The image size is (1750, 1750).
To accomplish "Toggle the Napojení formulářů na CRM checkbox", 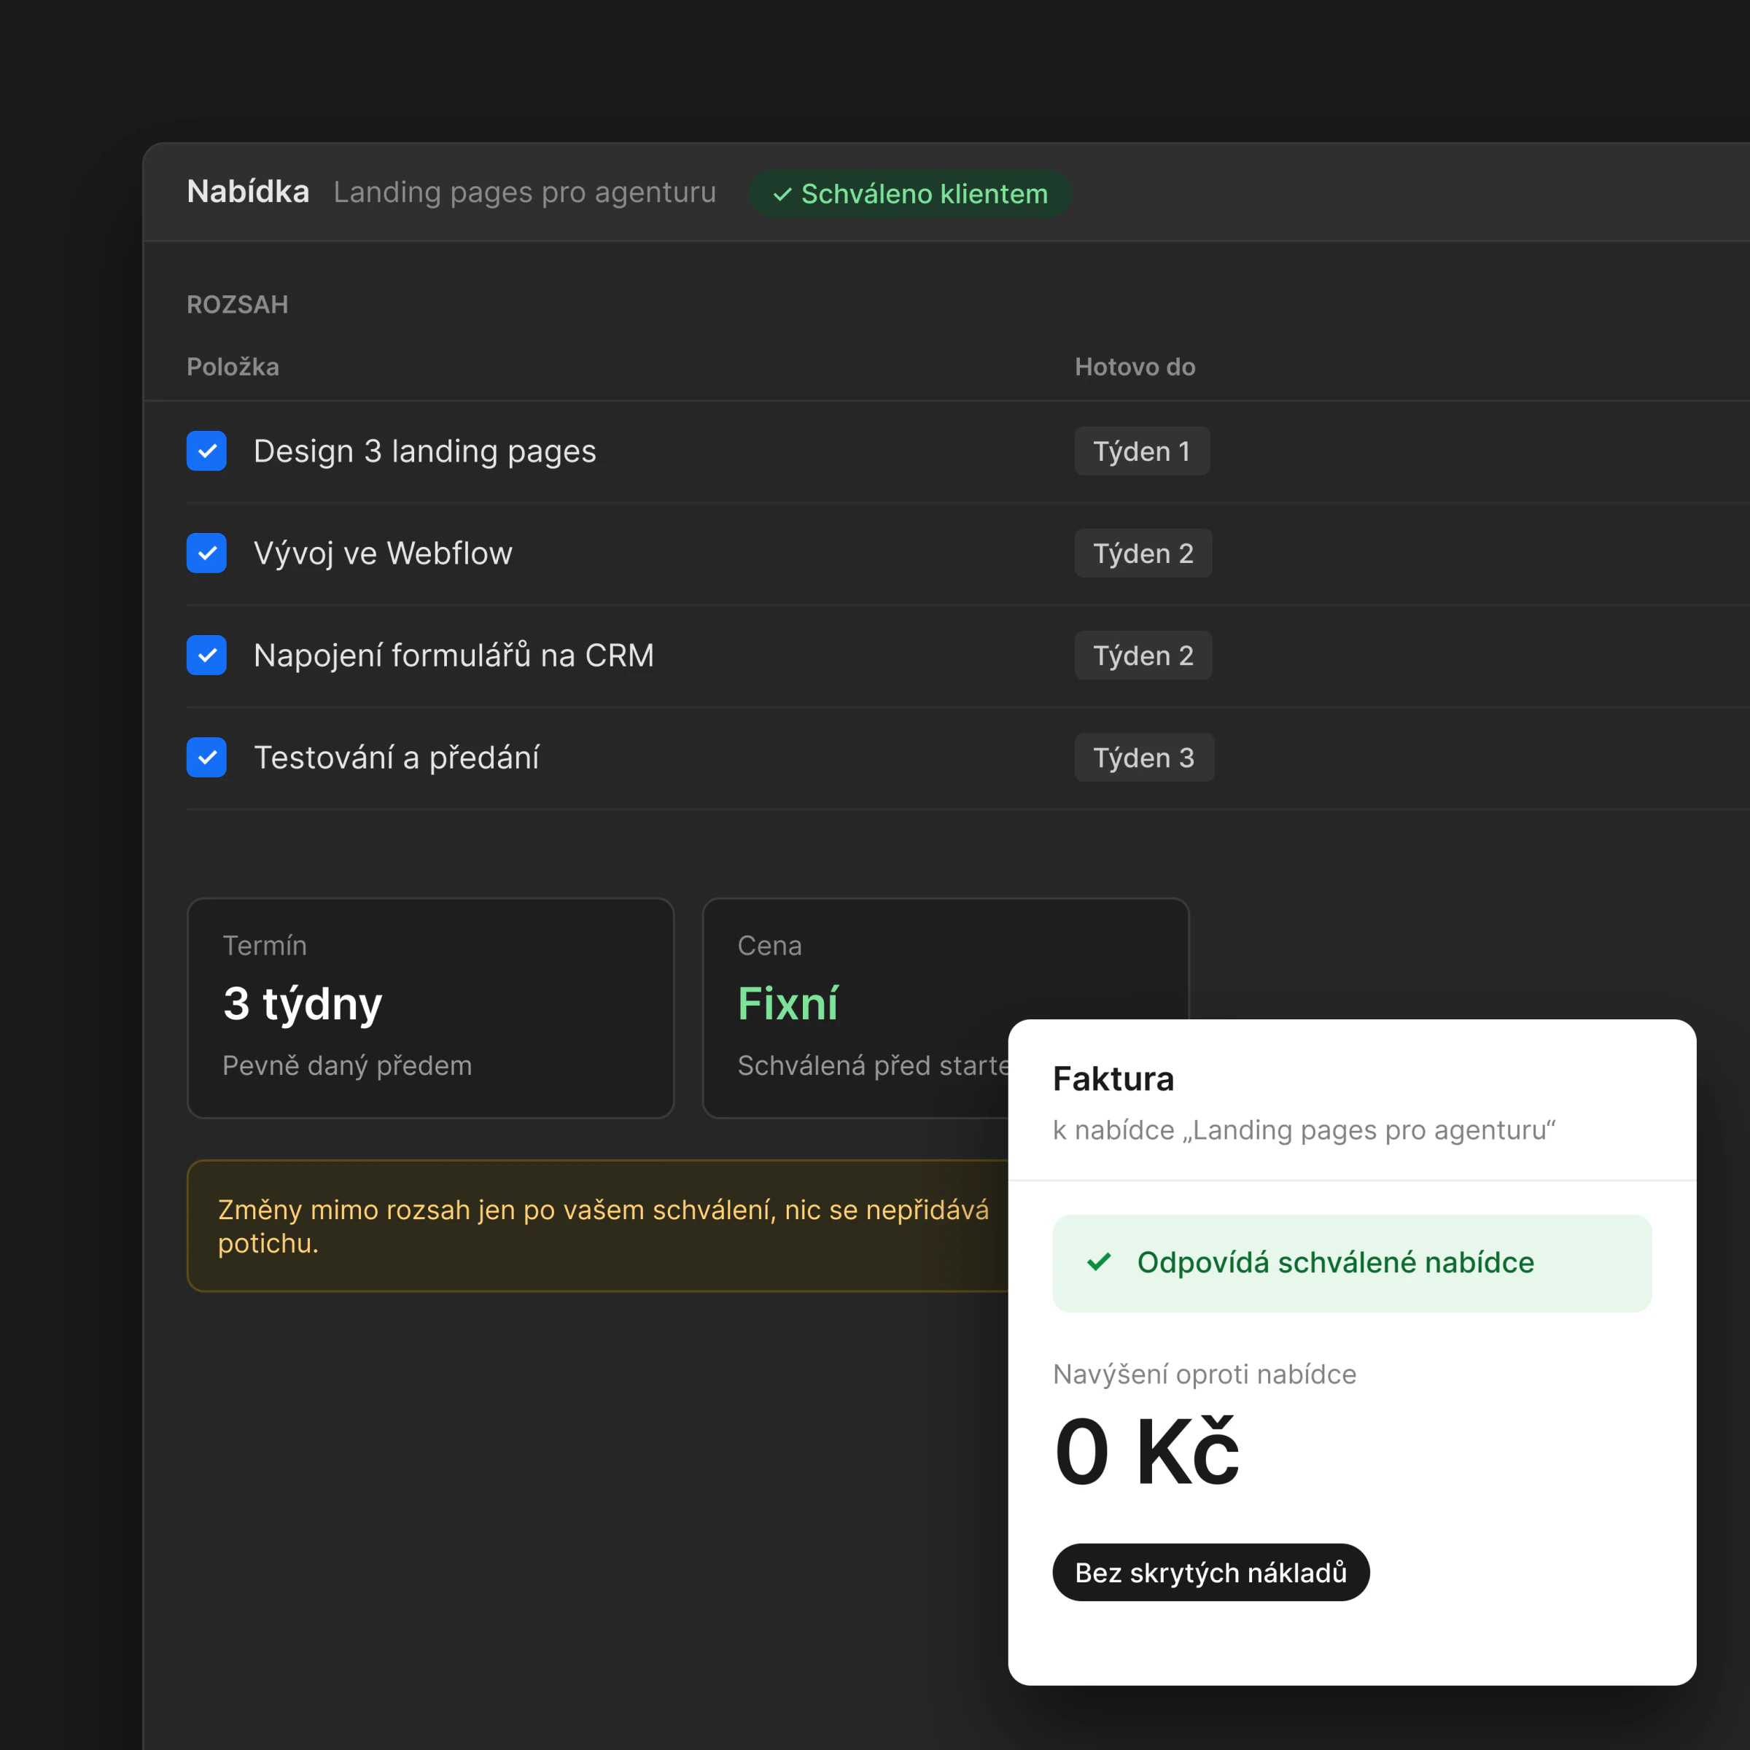I will (206, 655).
